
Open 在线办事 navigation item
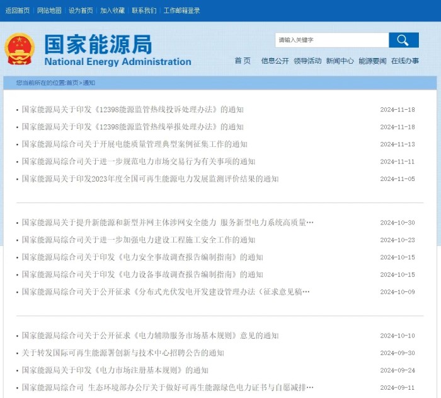point(405,61)
